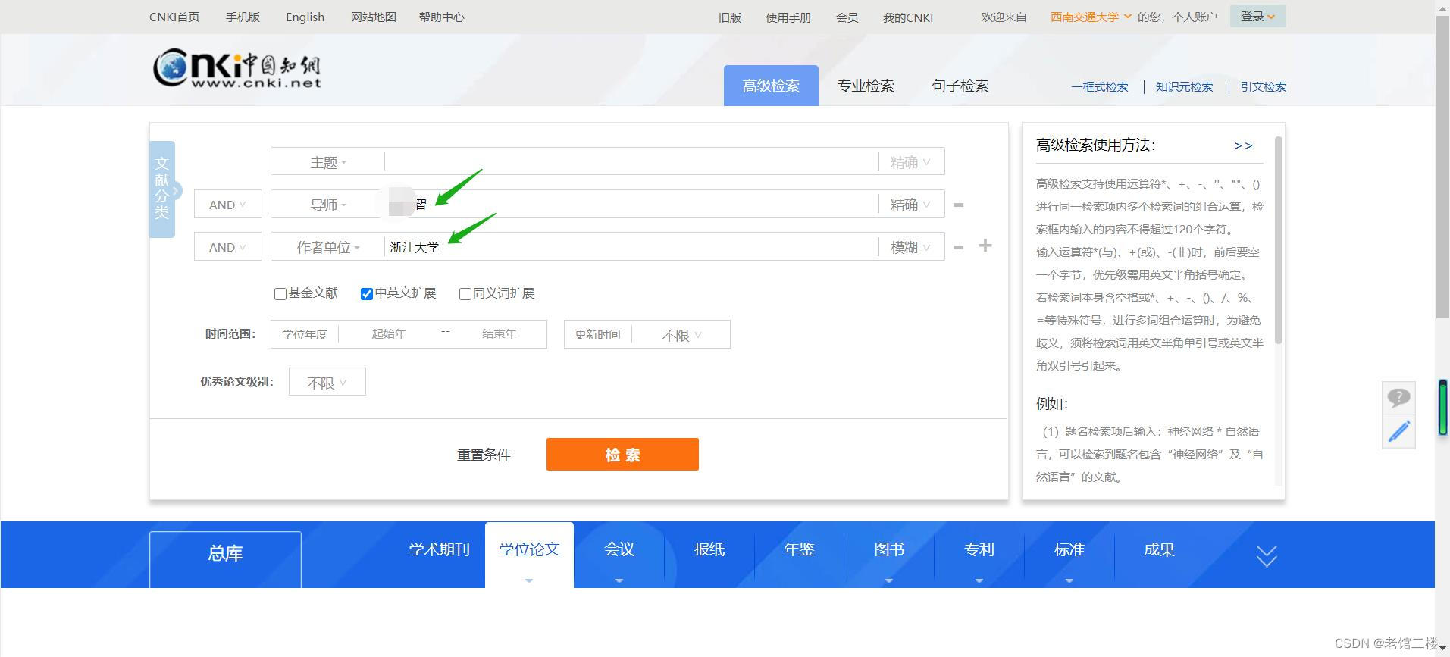
Task: Expand usage guide with >> icon
Action: [1243, 145]
